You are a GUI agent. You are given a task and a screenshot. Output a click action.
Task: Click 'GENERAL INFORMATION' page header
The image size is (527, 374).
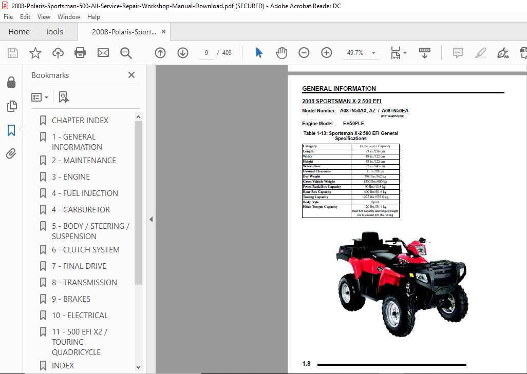pos(339,89)
